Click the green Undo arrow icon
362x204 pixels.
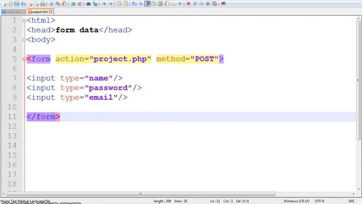(73, 4)
